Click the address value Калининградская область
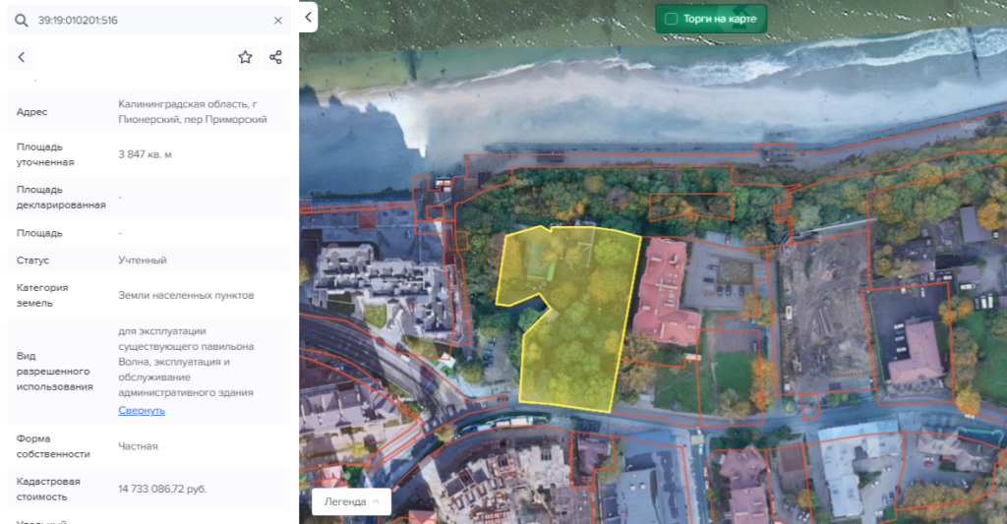Screen dimensions: 1007x524 (192, 111)
